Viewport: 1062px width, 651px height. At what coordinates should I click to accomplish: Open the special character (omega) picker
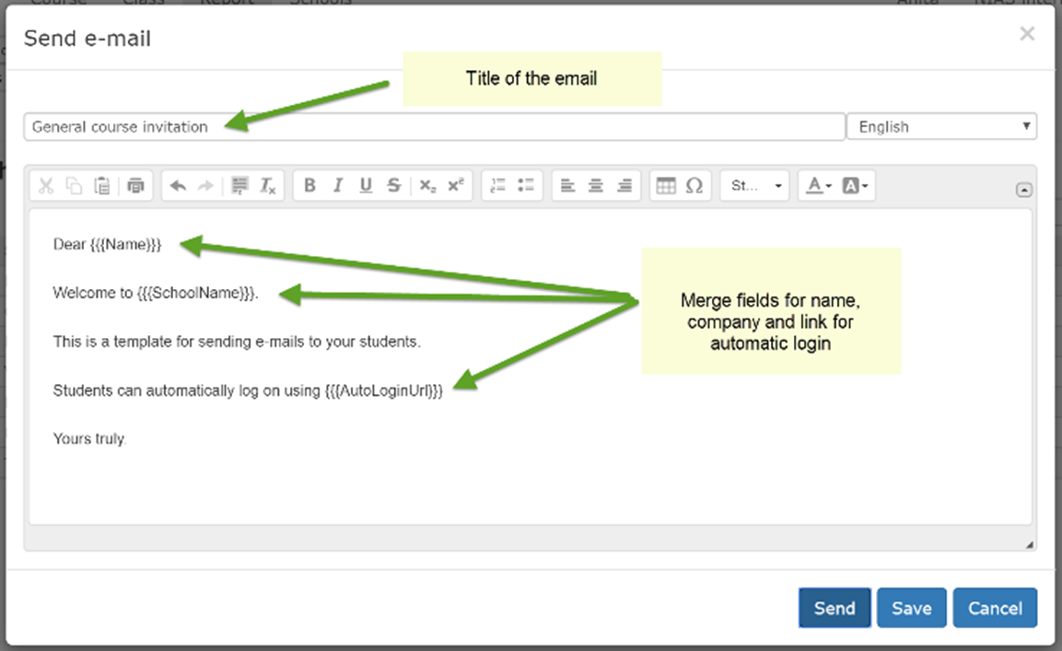pyautogui.click(x=694, y=186)
